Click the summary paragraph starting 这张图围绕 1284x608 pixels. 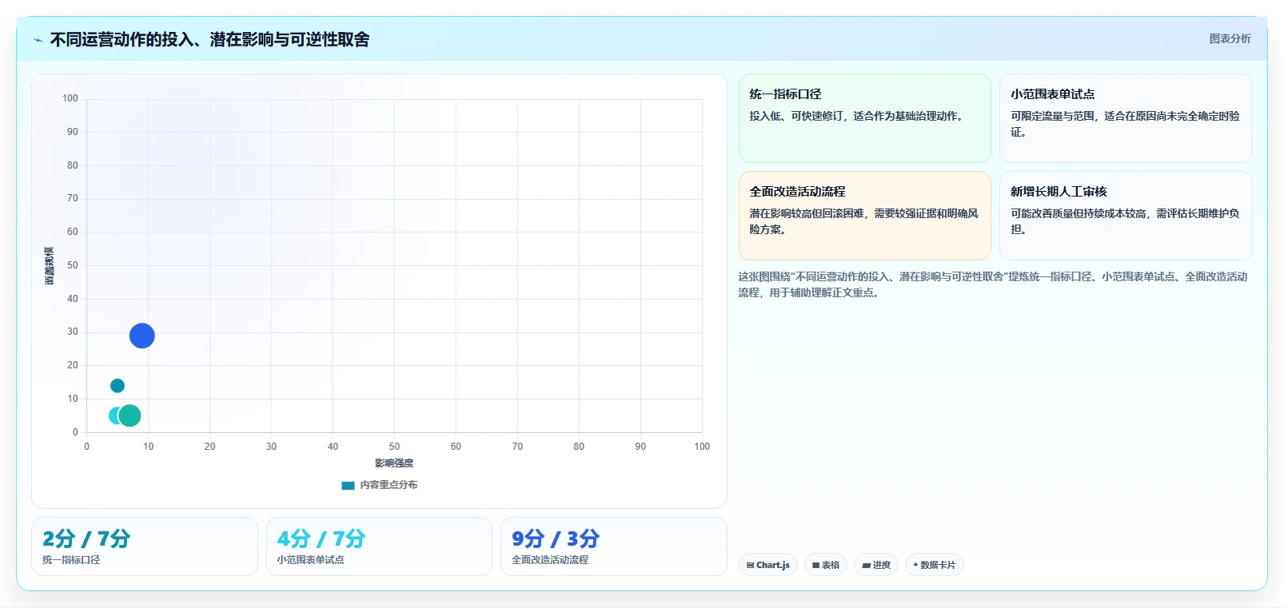992,284
